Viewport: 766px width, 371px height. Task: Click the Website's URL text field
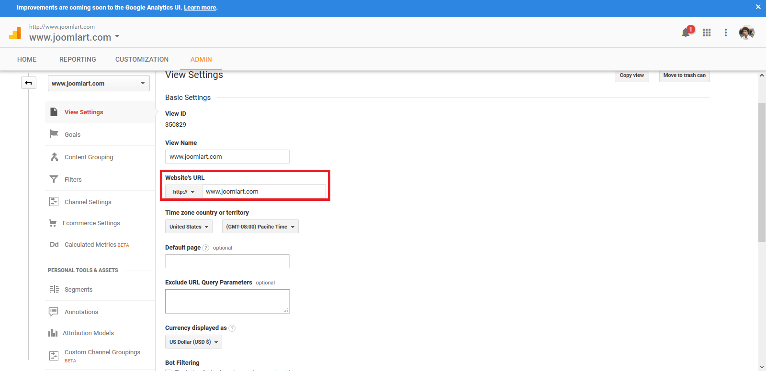[264, 192]
